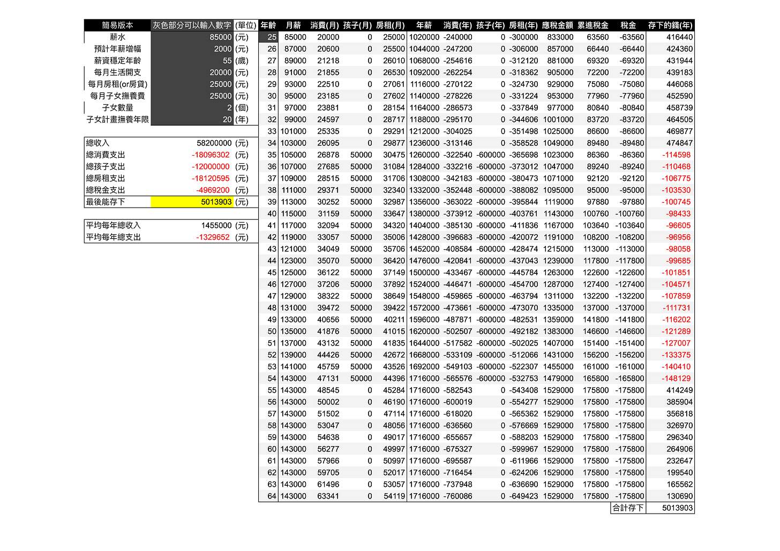Select the yellow 最後能存下 cell showing 5013903
The height and width of the screenshot is (551, 780).
(x=192, y=202)
